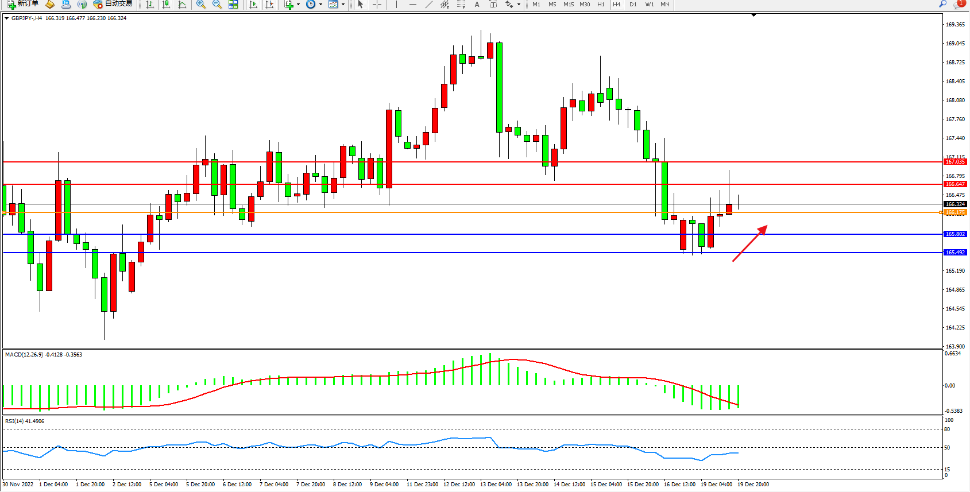This screenshot has height=492, width=970.
Task: Switch chart to bar chart mode
Action: (x=150, y=5)
